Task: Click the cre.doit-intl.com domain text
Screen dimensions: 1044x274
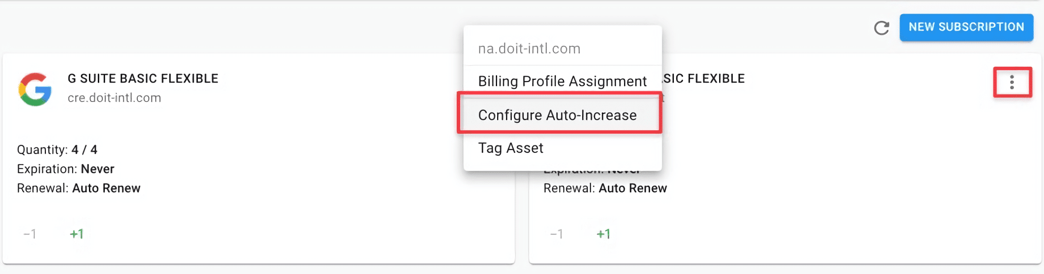Action: 114,98
